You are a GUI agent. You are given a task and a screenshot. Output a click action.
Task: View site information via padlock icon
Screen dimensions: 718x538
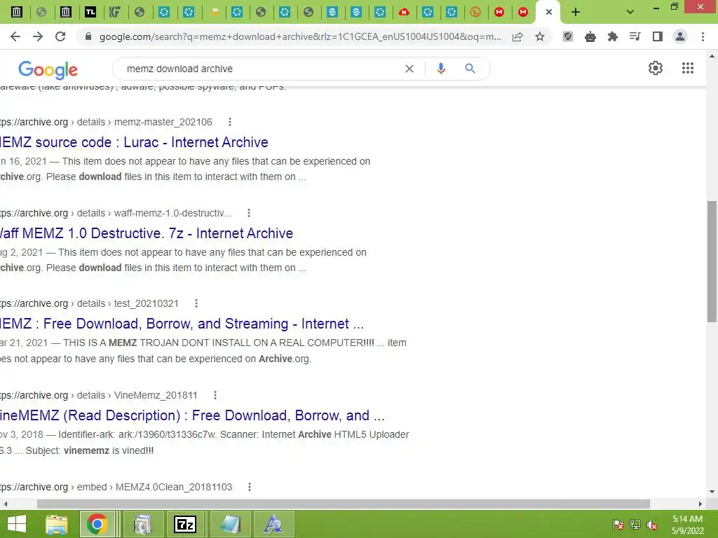pyautogui.click(x=88, y=36)
